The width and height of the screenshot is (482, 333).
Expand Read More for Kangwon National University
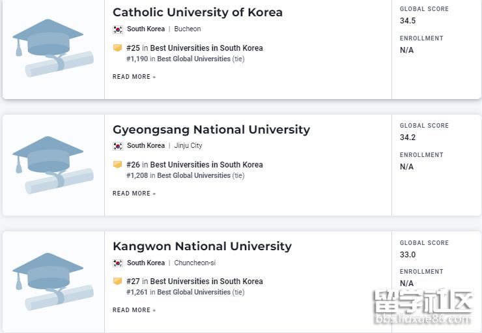coord(134,310)
